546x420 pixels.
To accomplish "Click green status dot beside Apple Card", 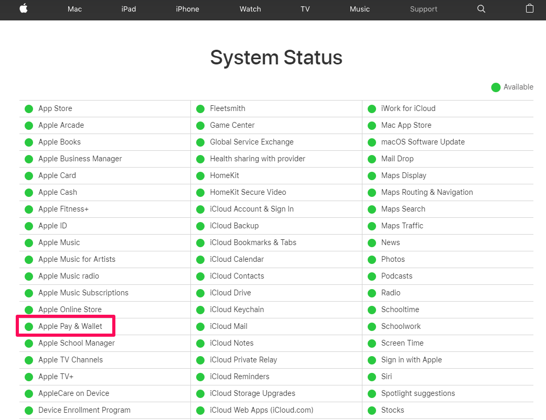I will click(29, 176).
